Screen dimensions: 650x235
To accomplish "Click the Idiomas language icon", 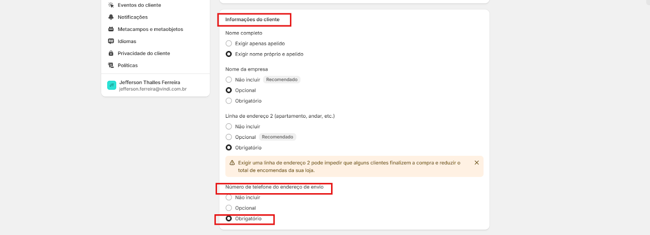I will coord(111,41).
